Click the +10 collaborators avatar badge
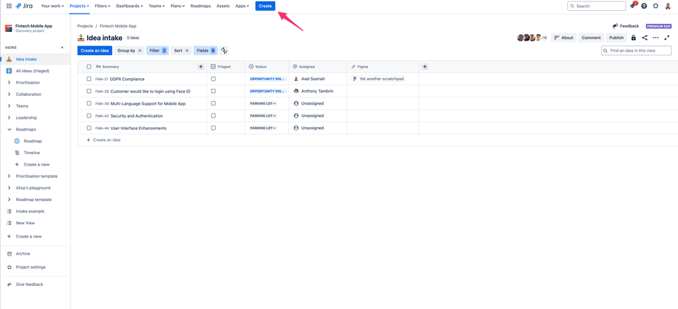 tap(544, 37)
